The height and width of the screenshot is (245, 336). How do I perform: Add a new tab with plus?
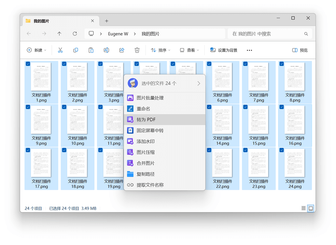point(107,21)
